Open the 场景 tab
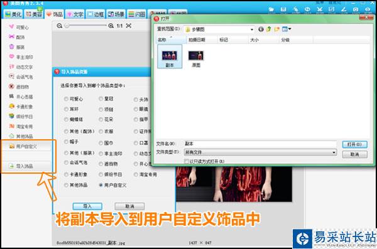 point(116,14)
